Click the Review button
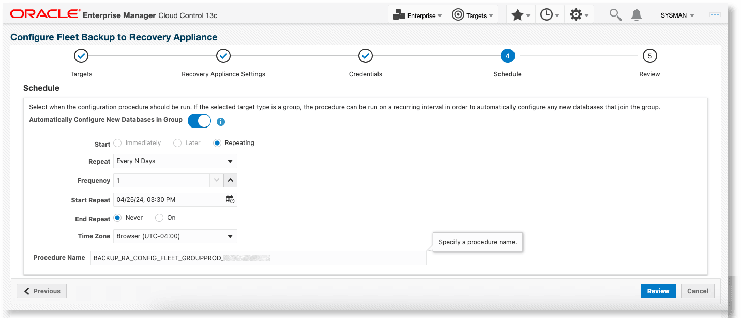 pos(658,291)
